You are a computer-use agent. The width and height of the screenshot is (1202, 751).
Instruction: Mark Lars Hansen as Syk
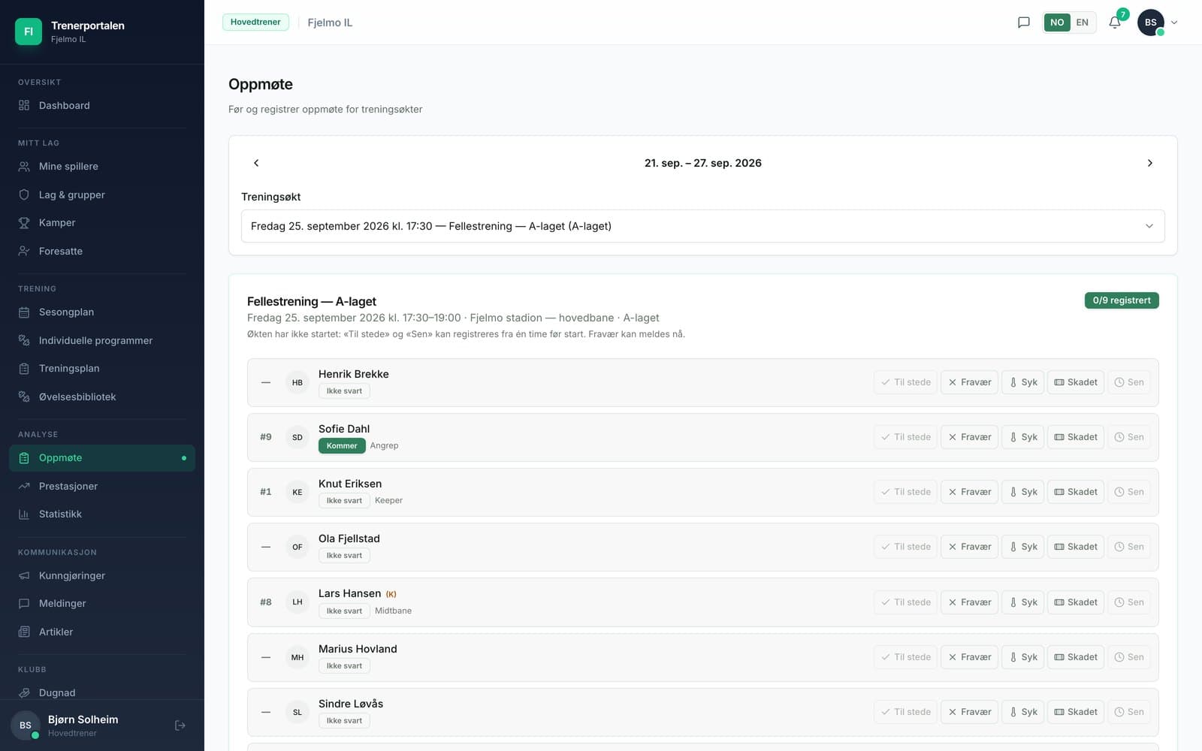[1022, 602]
